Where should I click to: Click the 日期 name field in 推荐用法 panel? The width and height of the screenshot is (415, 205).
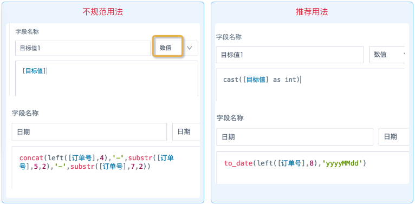tap(295, 137)
